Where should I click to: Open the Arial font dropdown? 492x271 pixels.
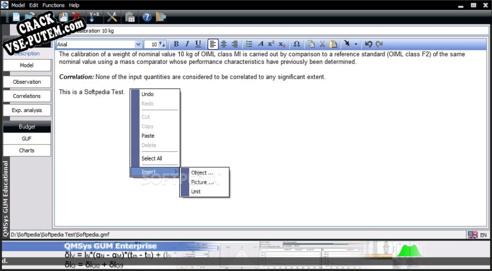pyautogui.click(x=138, y=44)
